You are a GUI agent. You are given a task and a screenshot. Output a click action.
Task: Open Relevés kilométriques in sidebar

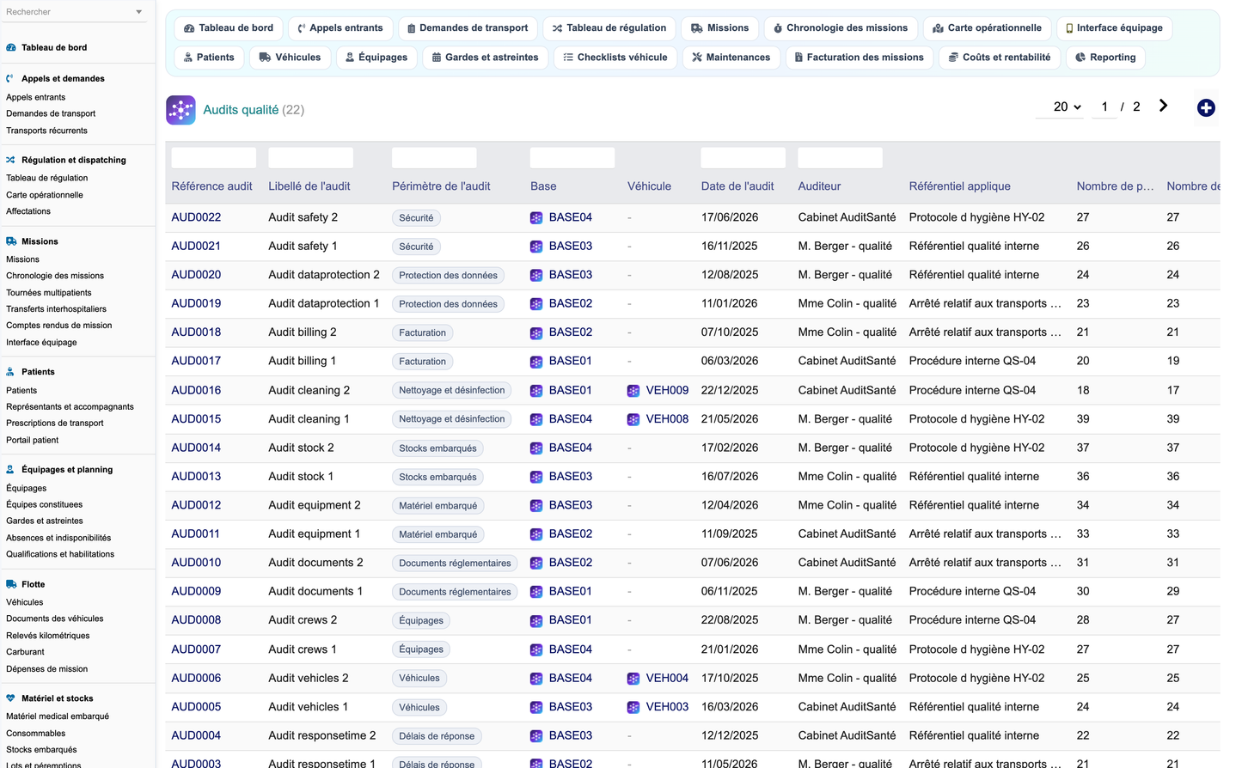point(48,636)
